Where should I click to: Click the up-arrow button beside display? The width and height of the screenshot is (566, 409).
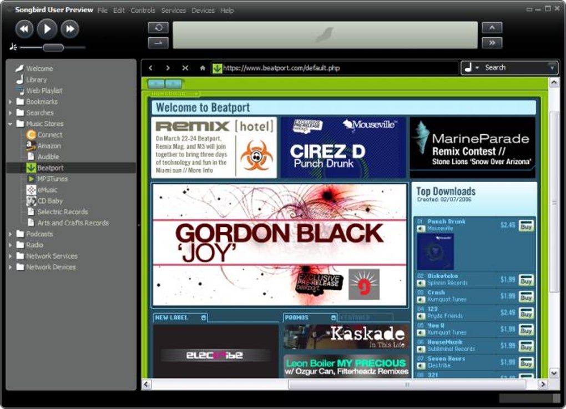pos(492,28)
